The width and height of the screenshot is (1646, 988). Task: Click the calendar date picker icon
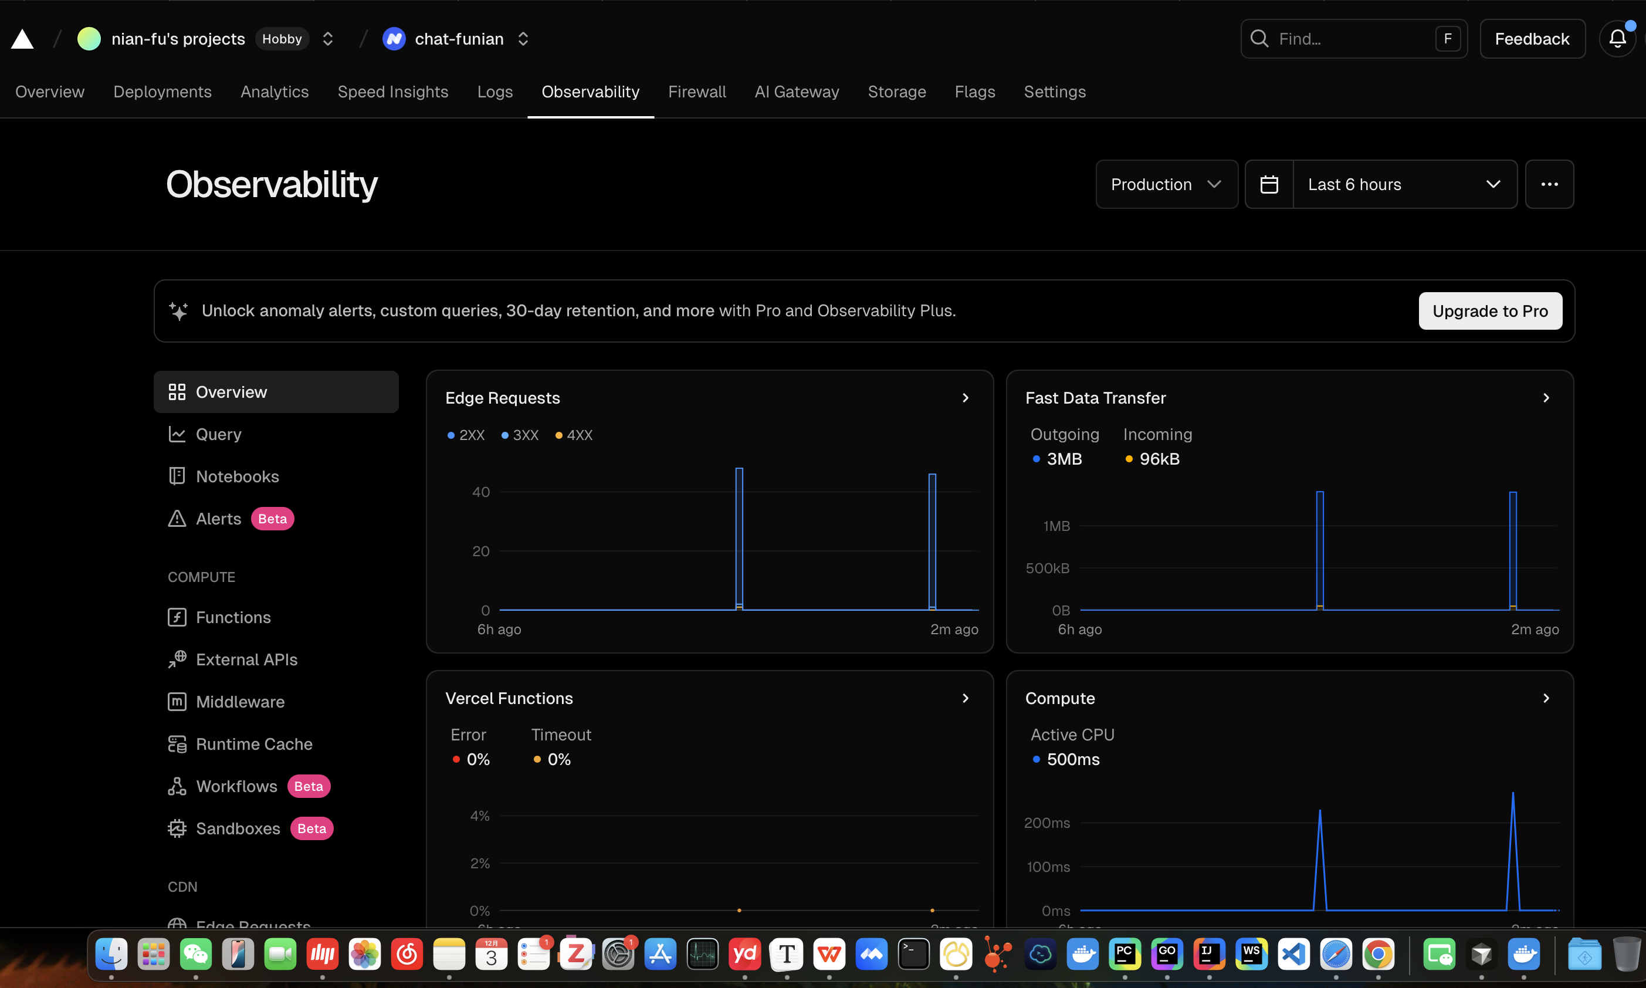1269,184
